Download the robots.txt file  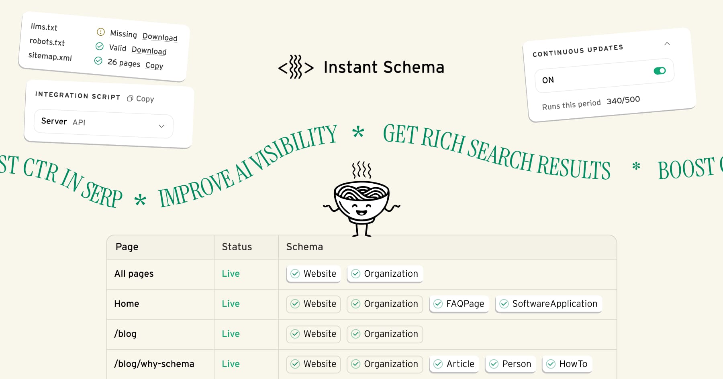pyautogui.click(x=149, y=50)
